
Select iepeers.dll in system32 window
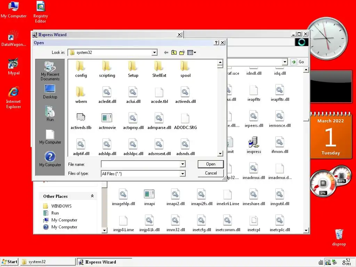[x=253, y=119]
